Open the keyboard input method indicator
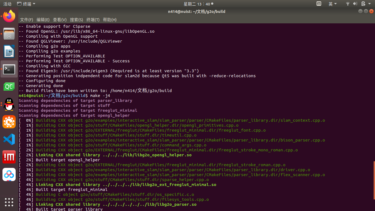 [x=319, y=4]
